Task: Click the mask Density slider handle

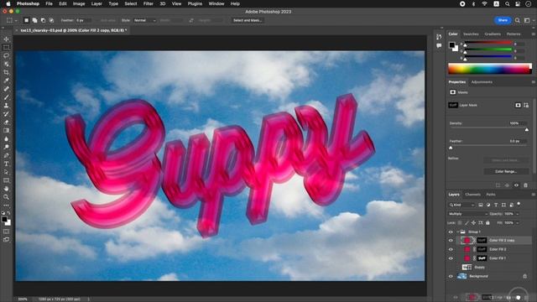Action: pyautogui.click(x=527, y=130)
